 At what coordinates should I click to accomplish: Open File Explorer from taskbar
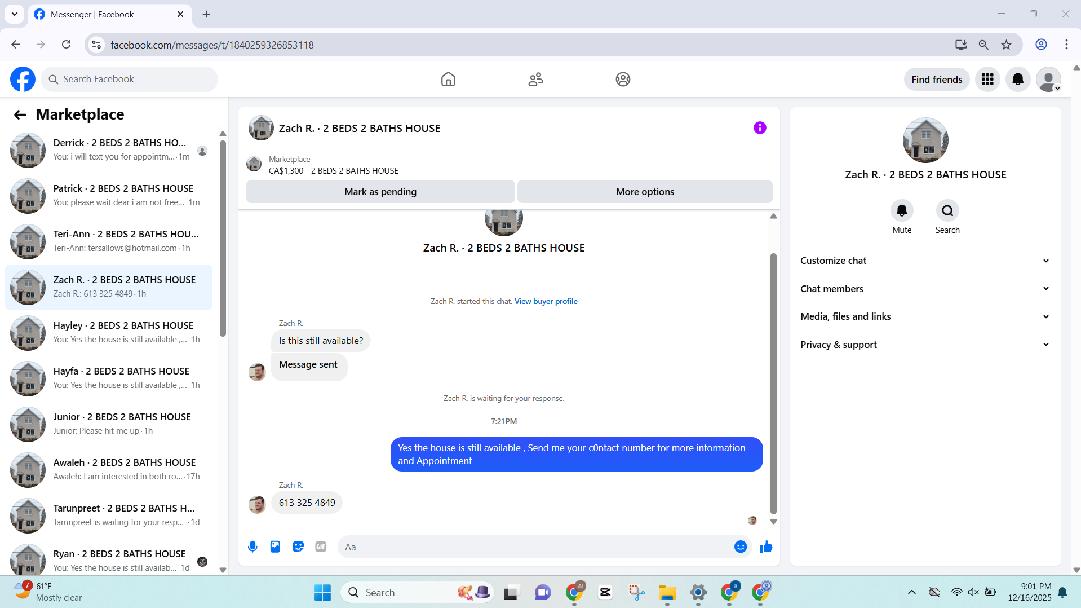667,593
